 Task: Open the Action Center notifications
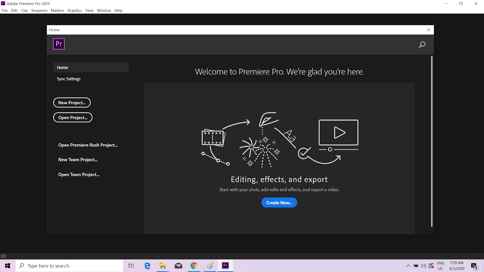coord(474,266)
